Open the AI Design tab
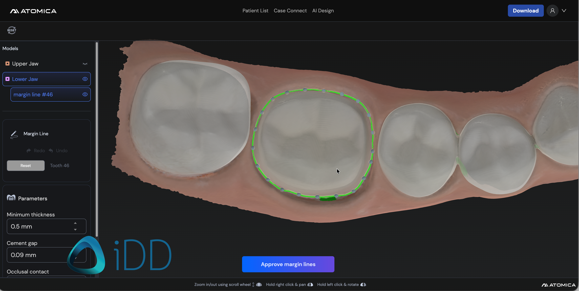 323,11
